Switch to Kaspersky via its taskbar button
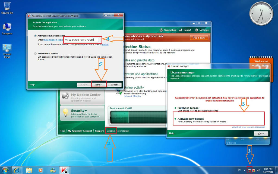Image resolution: width=278 pixels, height=174 pixels. pos(64,170)
